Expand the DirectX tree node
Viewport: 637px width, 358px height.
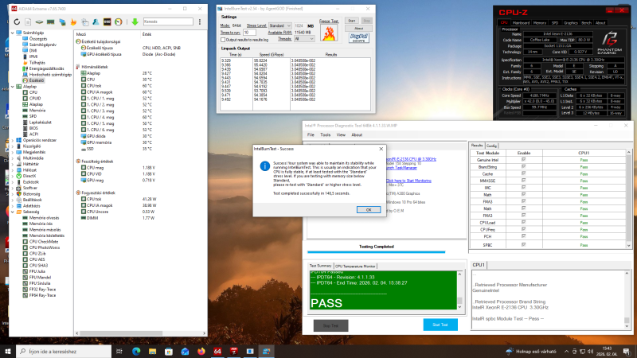13,176
